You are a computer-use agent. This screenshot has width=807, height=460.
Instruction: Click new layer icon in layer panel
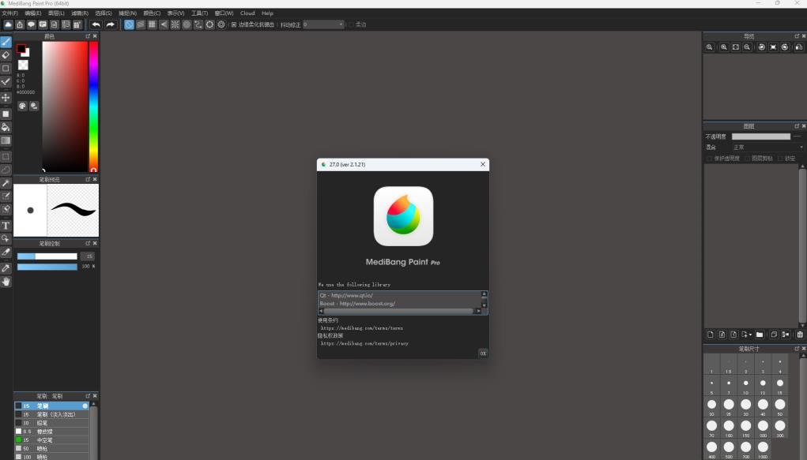[711, 335]
